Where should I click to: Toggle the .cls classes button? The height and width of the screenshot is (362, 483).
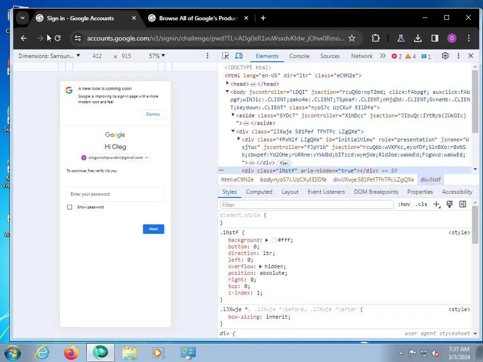(x=421, y=205)
